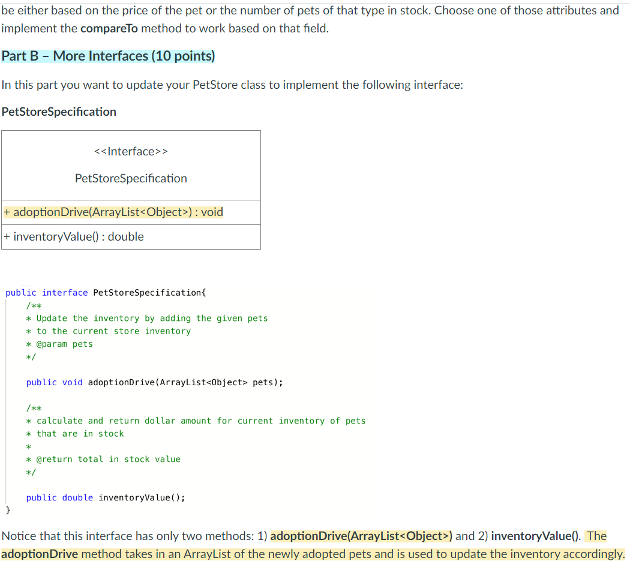Image resolution: width=630 pixels, height=561 pixels.
Task: Click the PetStoreSpecification heading above the diagram
Action: tap(58, 112)
